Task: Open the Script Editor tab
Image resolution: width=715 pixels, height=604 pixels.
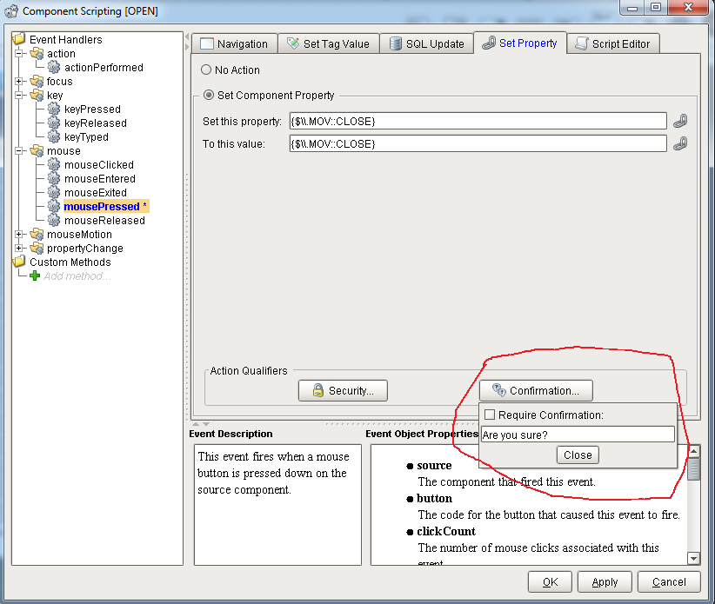Action: click(x=613, y=43)
